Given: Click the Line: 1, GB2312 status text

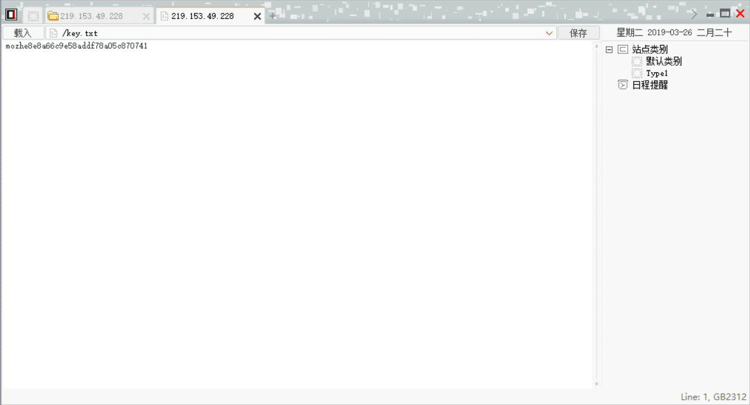Looking at the screenshot, I should tap(713, 397).
